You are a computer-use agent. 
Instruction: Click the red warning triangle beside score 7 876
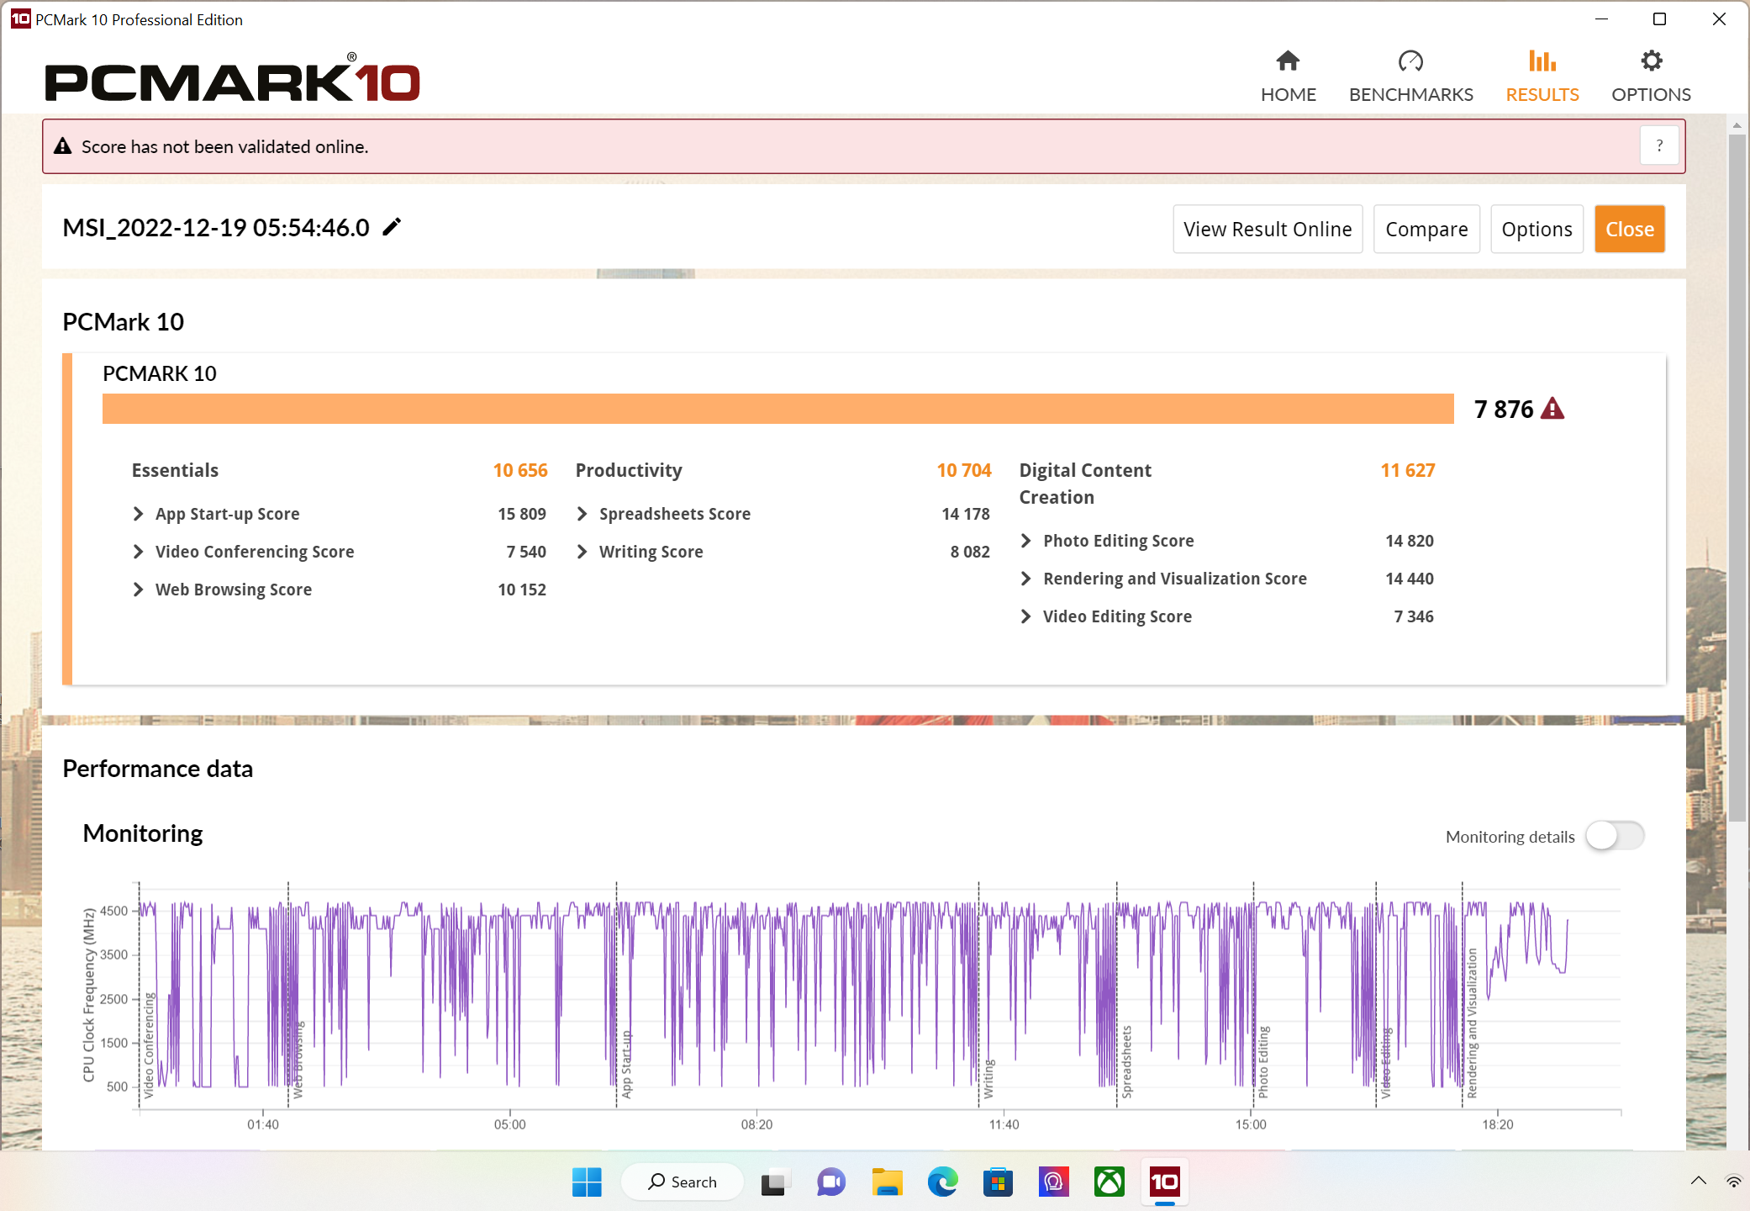point(1552,409)
